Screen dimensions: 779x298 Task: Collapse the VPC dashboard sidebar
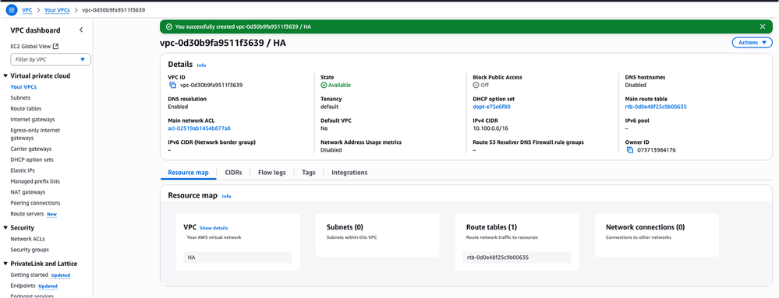81,30
